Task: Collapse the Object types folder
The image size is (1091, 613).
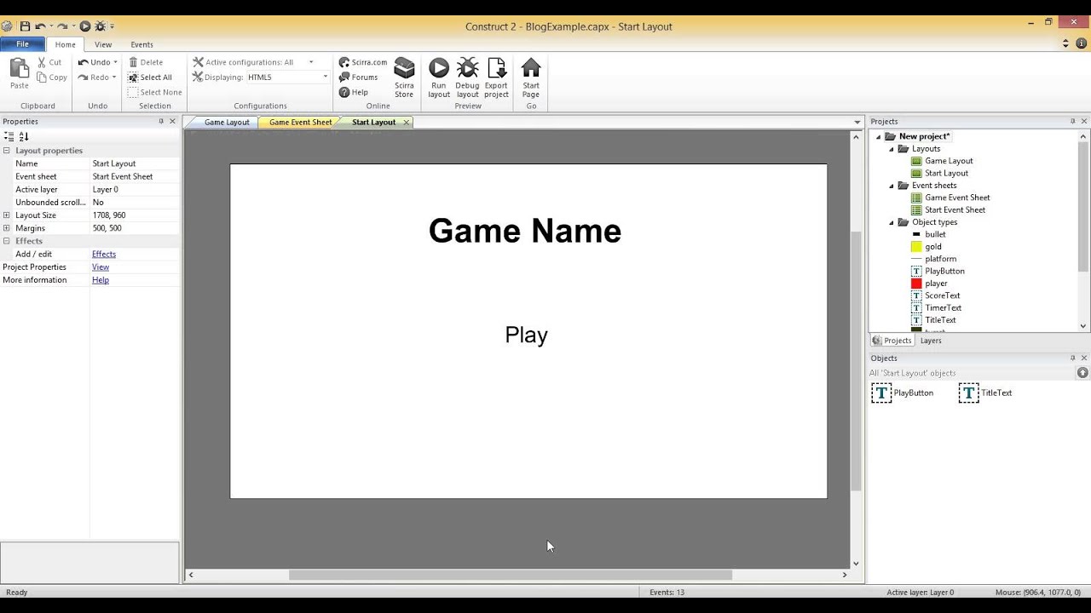Action: [x=892, y=222]
